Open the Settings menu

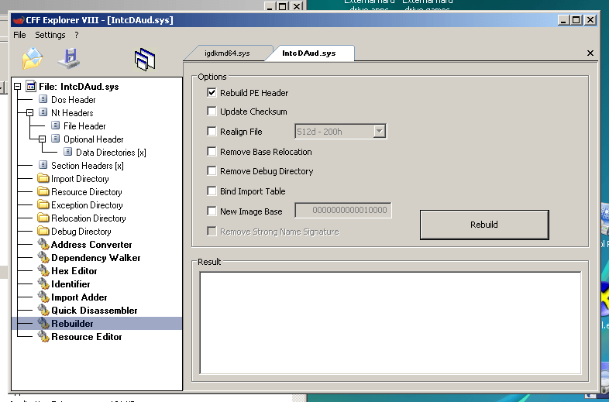[x=50, y=35]
